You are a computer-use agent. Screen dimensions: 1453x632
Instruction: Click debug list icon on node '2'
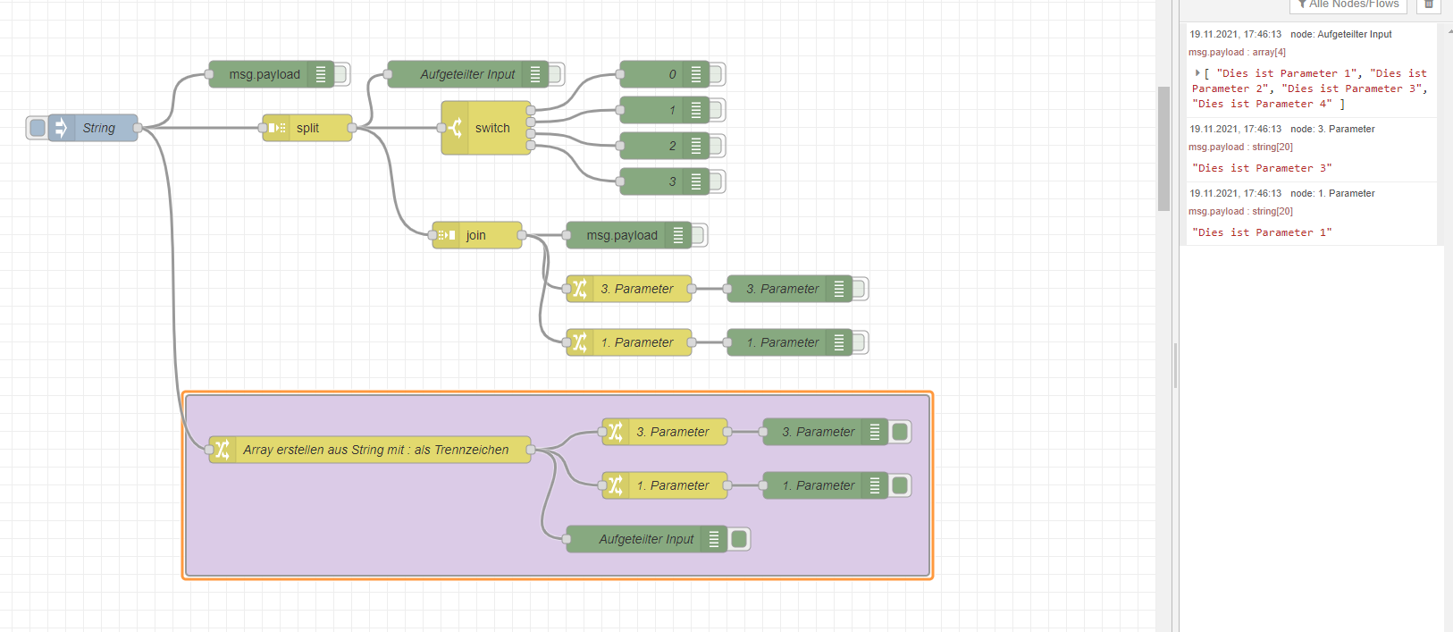(696, 146)
